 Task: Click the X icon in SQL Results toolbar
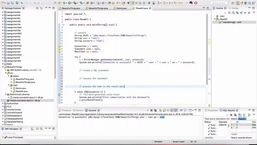click(x=231, y=115)
